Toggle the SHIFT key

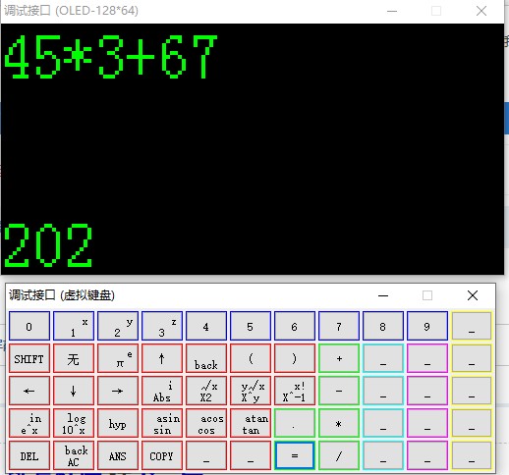coord(29,358)
